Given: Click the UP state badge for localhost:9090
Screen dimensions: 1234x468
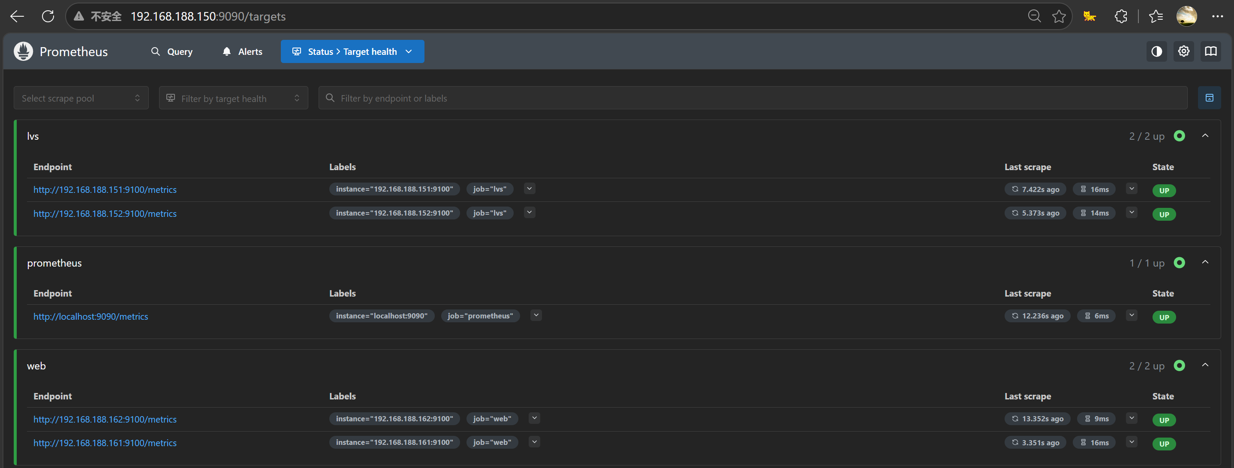Looking at the screenshot, I should click(x=1164, y=317).
